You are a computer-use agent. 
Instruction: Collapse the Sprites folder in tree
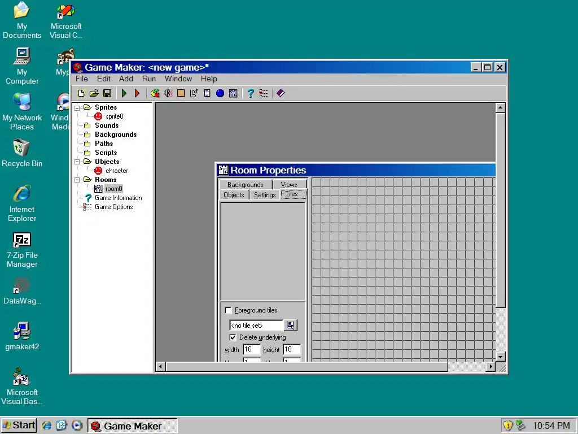click(x=77, y=108)
